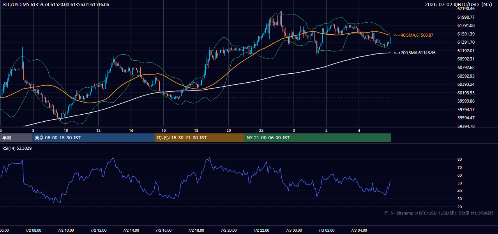Viewport: 498px width, 234px height.
Task: Click the 60393.24 axis value
Action: pyautogui.click(x=466, y=84)
